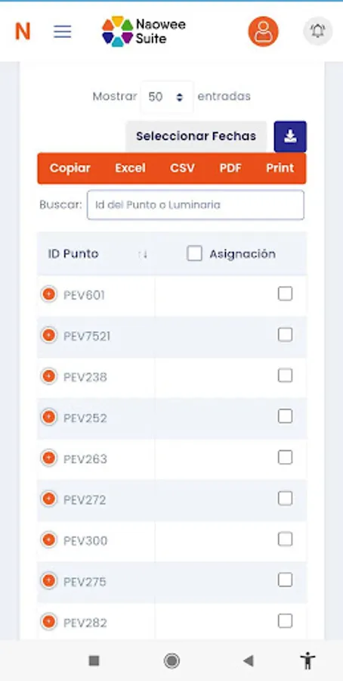The image size is (343, 681).
Task: Tick the PEV263 row checkbox
Action: point(285,457)
